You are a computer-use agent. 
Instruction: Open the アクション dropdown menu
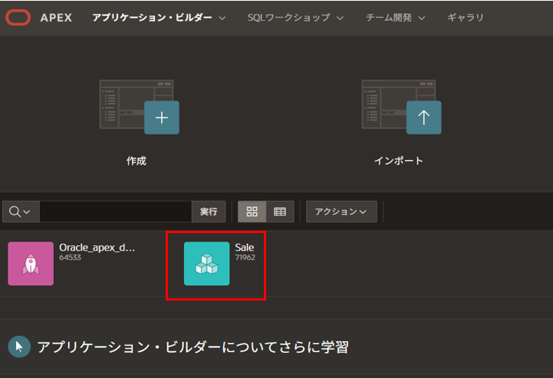341,212
